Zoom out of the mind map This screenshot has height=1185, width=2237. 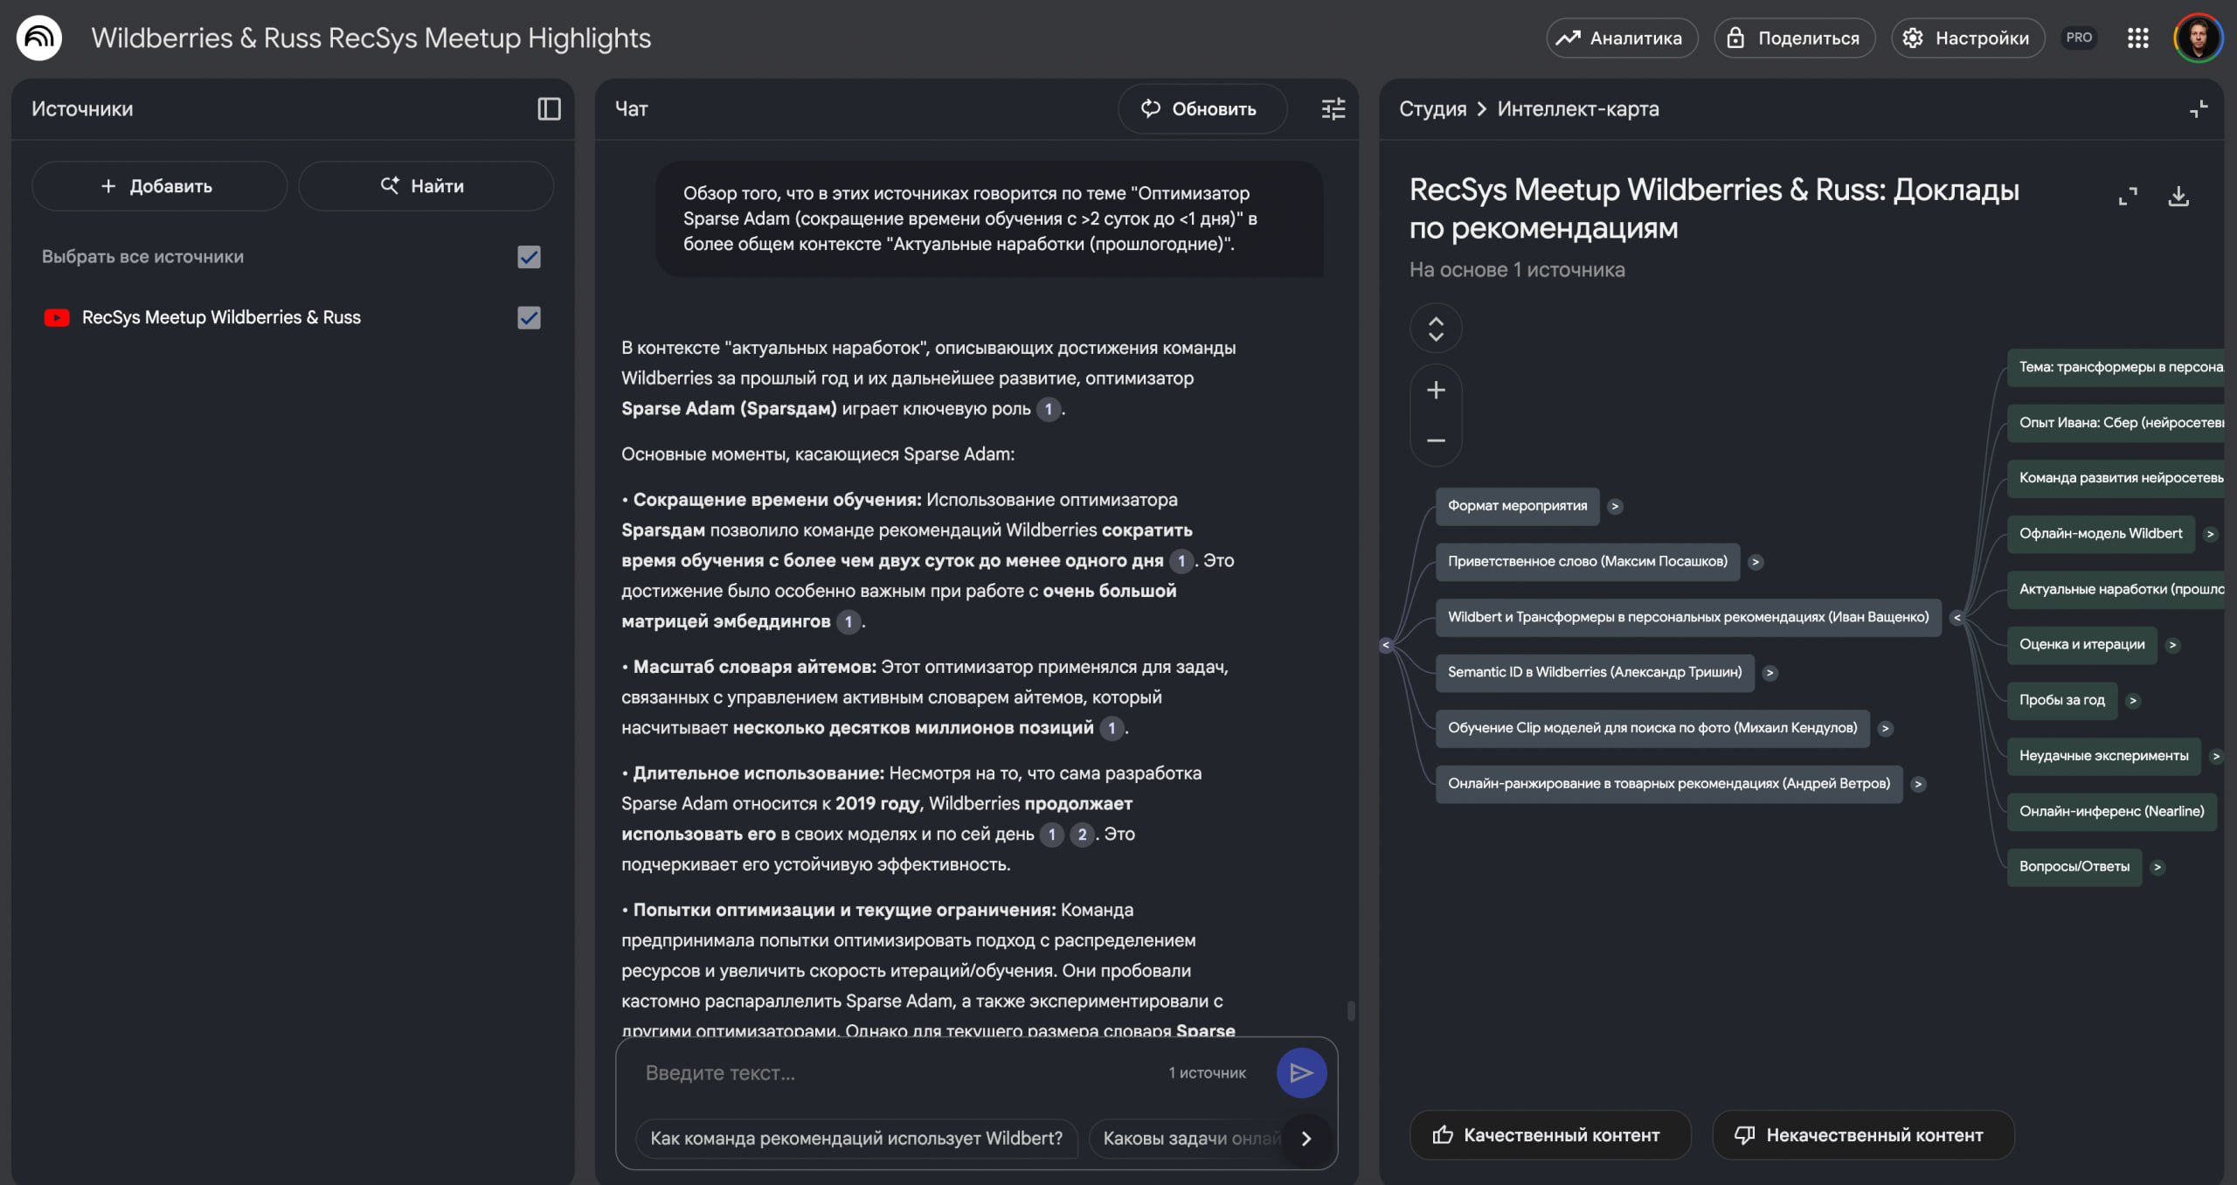[1436, 440]
